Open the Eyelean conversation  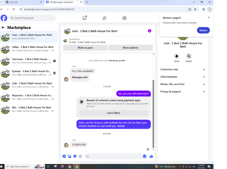click(x=29, y=73)
